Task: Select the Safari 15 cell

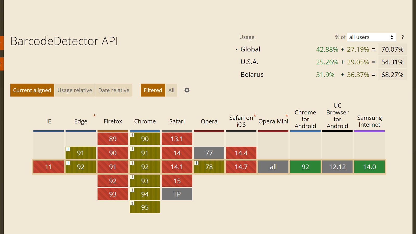Action: (177, 181)
